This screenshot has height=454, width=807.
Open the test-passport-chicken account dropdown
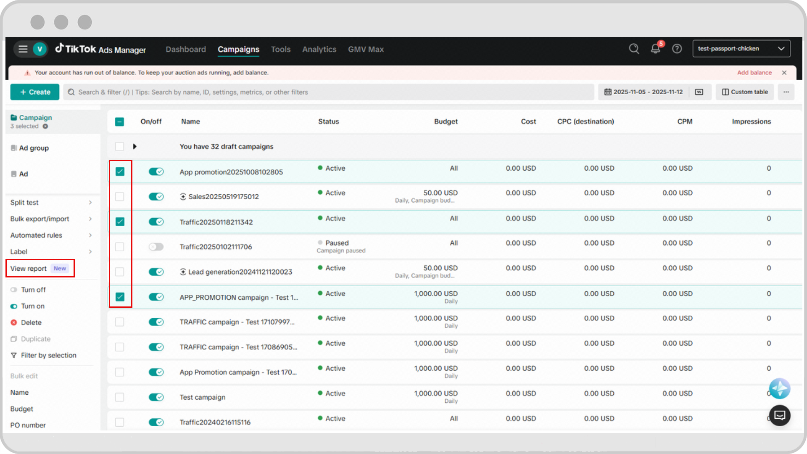click(x=741, y=49)
